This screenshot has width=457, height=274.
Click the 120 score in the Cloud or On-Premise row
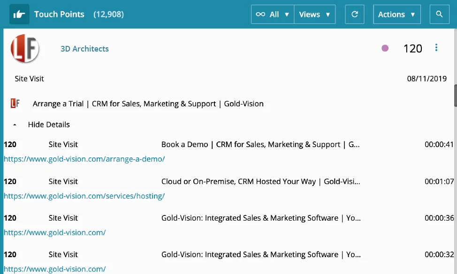(x=10, y=182)
